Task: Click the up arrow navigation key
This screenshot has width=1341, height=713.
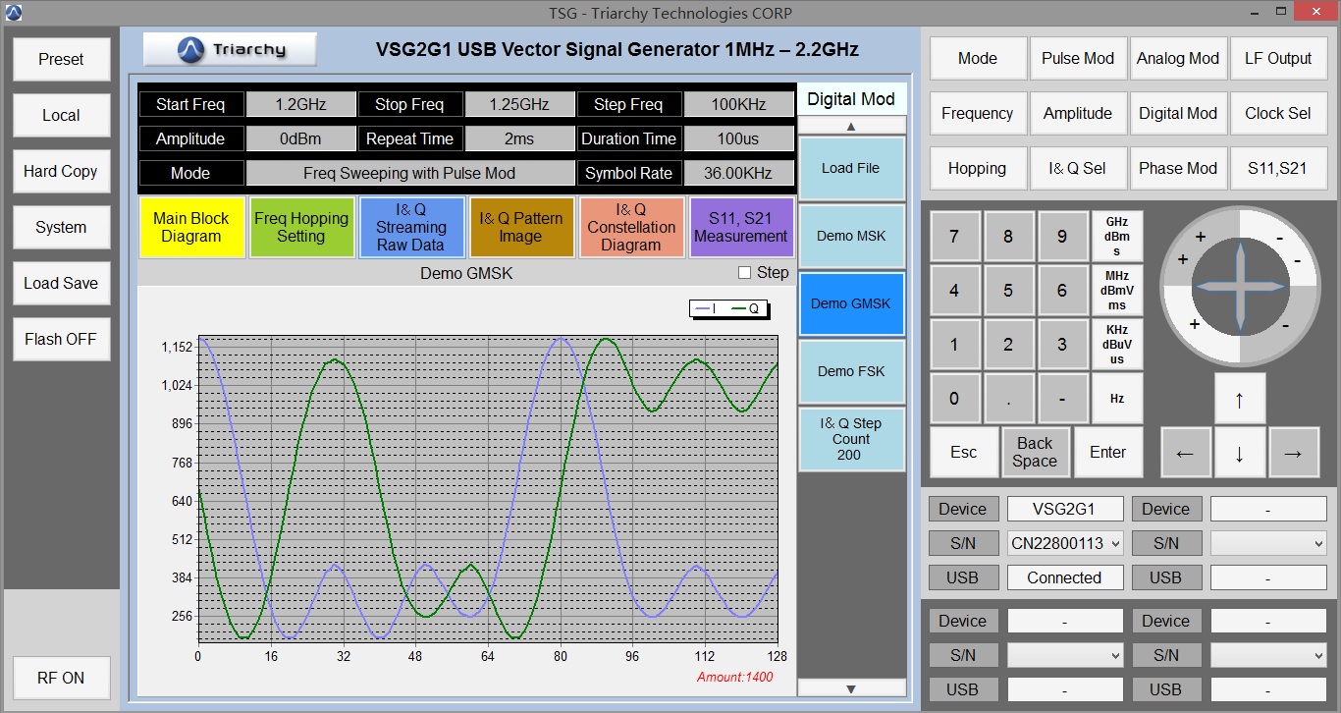Action: tap(1239, 399)
